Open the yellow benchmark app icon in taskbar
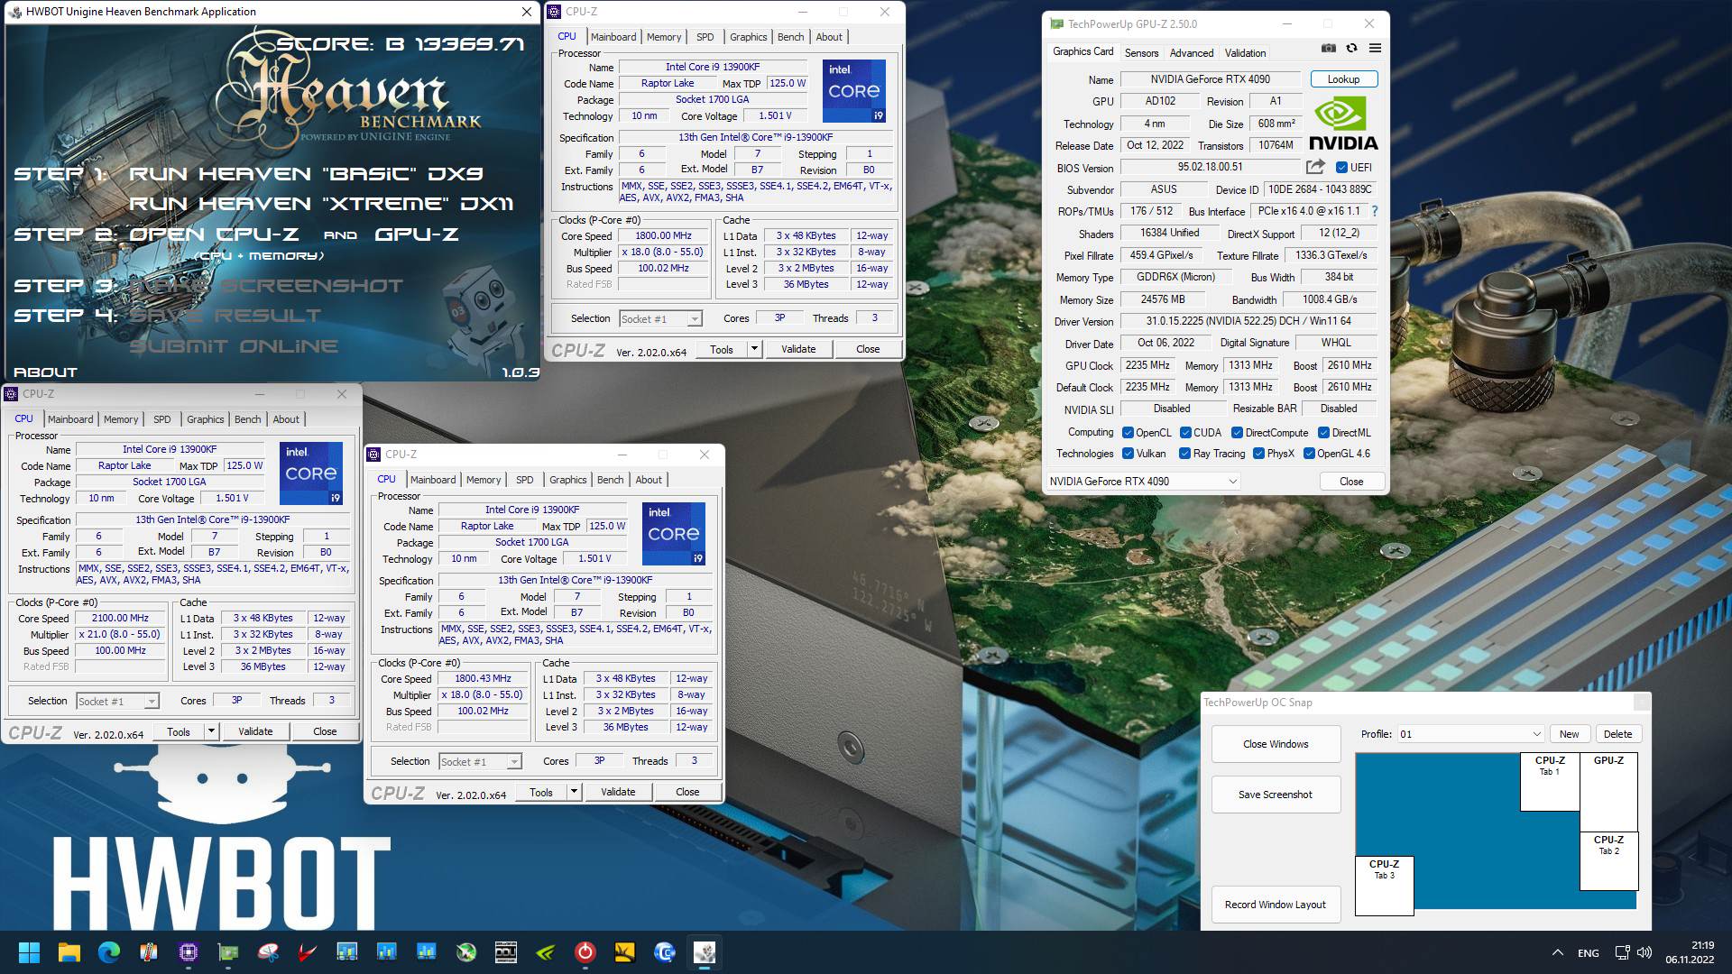Image resolution: width=1732 pixels, height=974 pixels. tap(624, 952)
